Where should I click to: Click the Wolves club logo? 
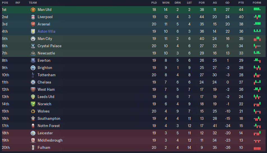[x=33, y=111]
